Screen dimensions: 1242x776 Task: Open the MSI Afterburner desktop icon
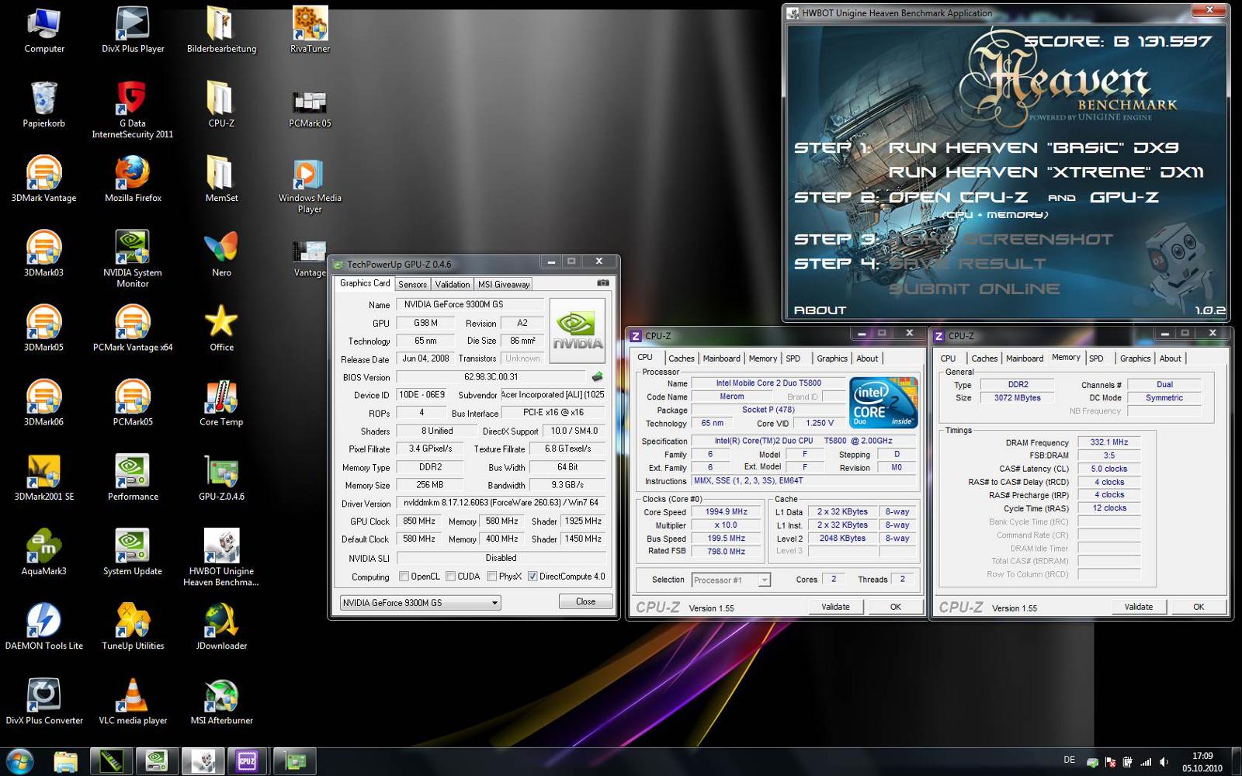[x=221, y=701]
